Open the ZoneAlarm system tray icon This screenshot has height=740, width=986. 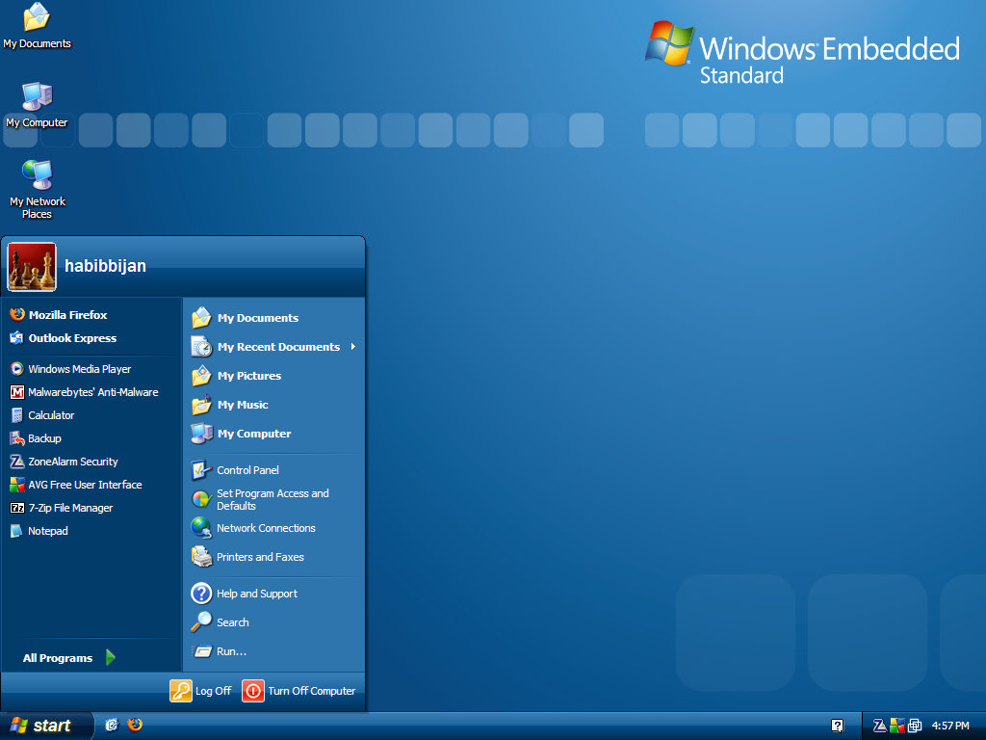[x=880, y=727]
